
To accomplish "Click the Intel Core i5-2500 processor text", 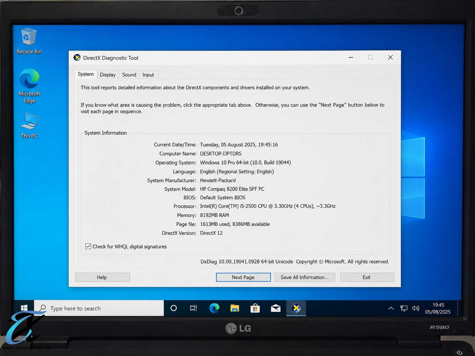I will click(268, 206).
